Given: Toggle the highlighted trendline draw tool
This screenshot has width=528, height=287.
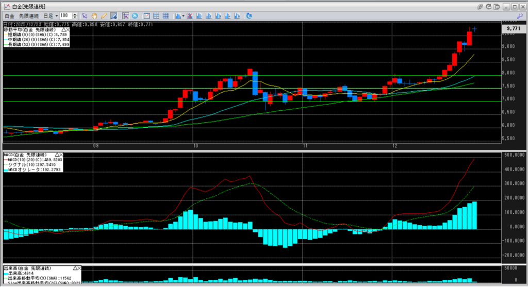Looking at the screenshot, I should tap(113, 16).
